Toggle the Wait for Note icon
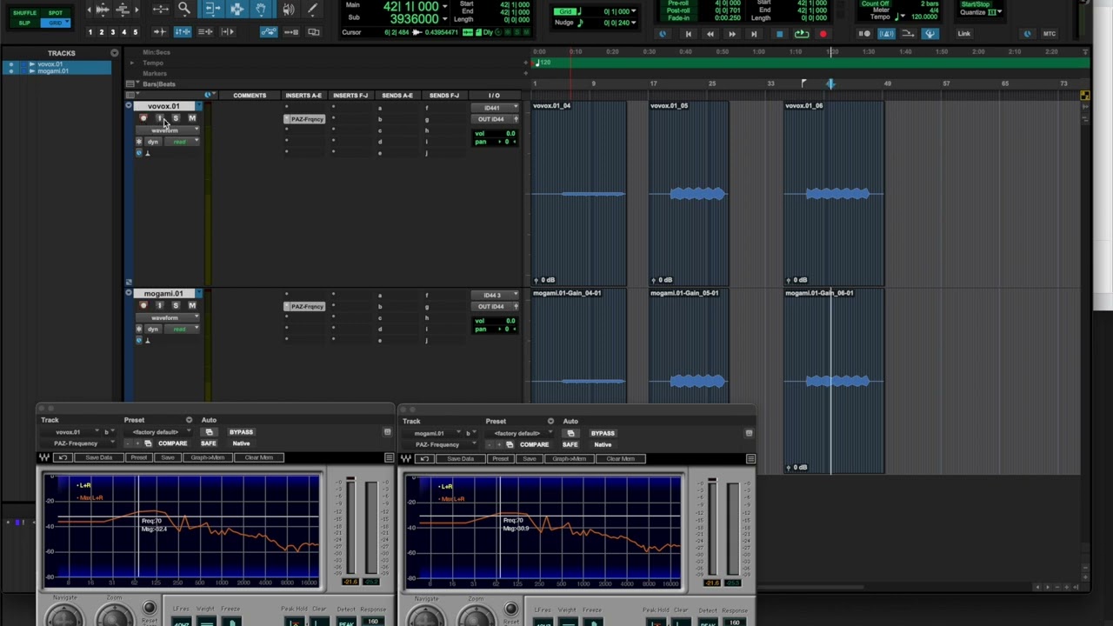Screen dimensions: 1113x626 coord(864,34)
